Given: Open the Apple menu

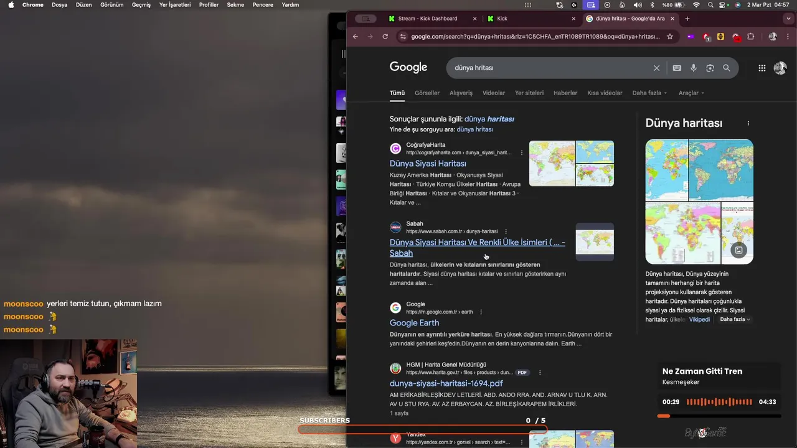Looking at the screenshot, I should [11, 4].
